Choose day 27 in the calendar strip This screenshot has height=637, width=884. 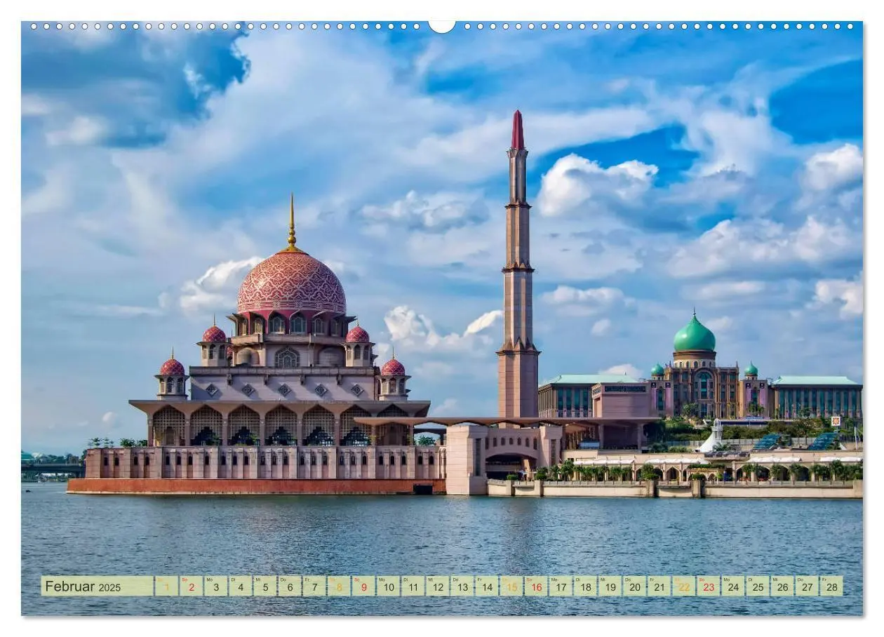(x=807, y=586)
